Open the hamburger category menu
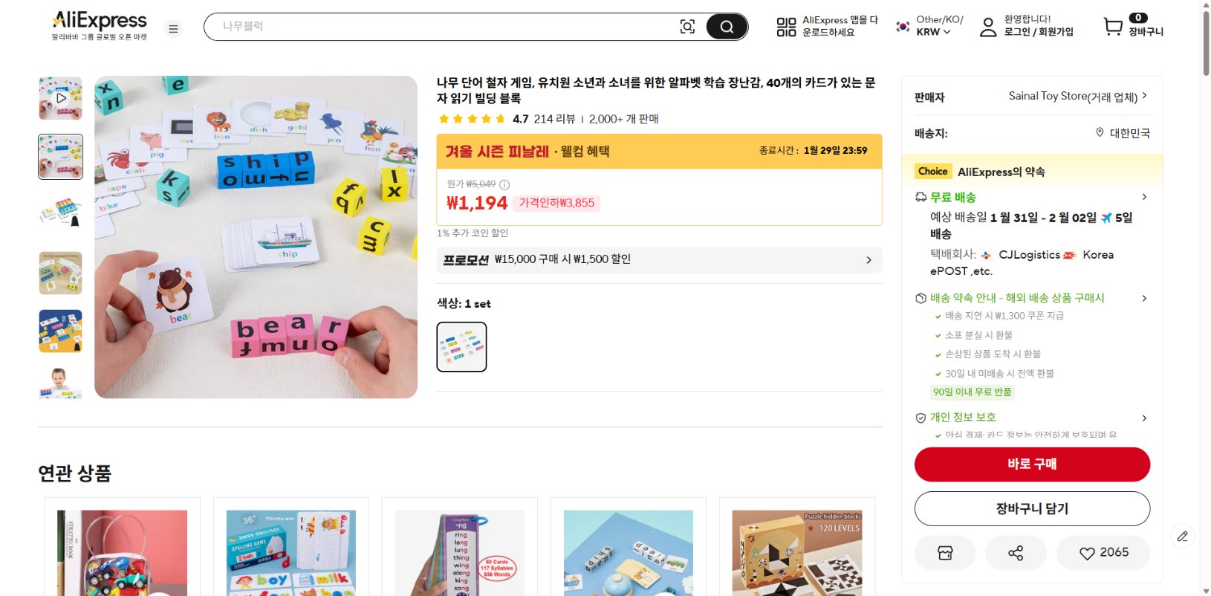The width and height of the screenshot is (1211, 596). tap(173, 29)
